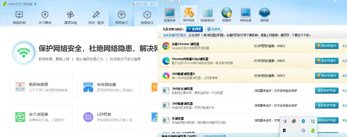Click the 360极速浏览器X name text
Viewport: 347px width, 137px height.
183,74
